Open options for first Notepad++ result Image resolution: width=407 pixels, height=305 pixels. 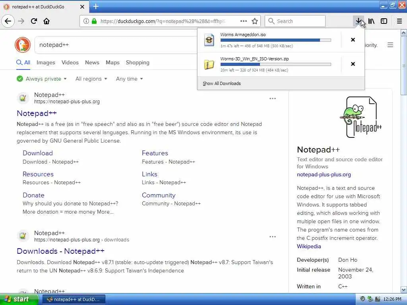(273, 98)
